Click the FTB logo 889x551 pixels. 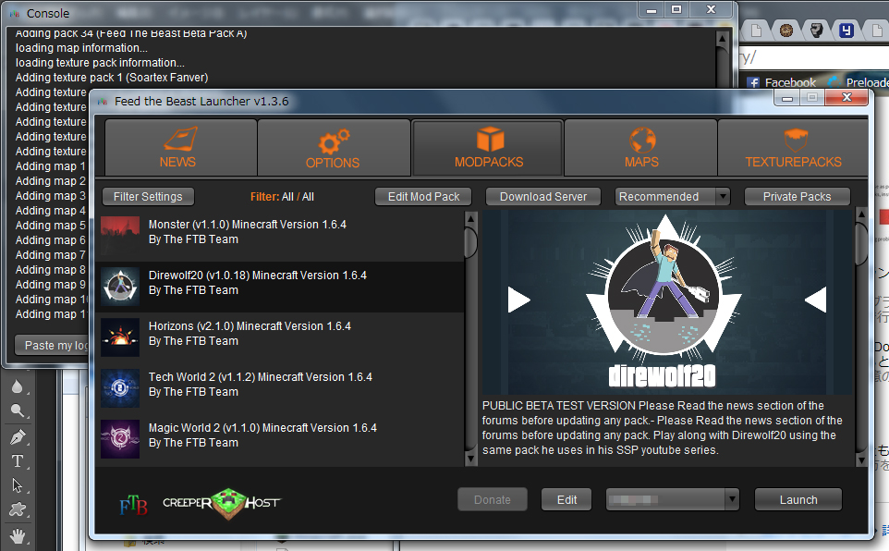(133, 505)
